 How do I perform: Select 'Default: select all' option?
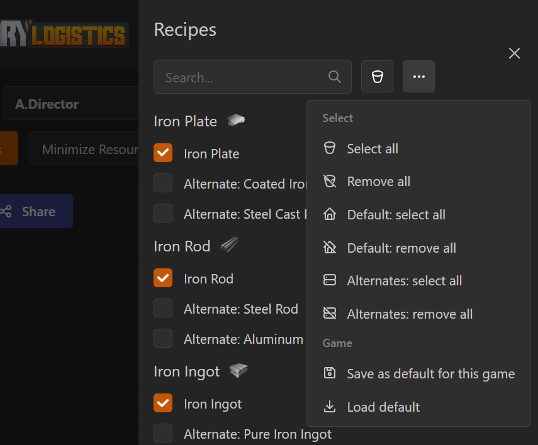[396, 215]
